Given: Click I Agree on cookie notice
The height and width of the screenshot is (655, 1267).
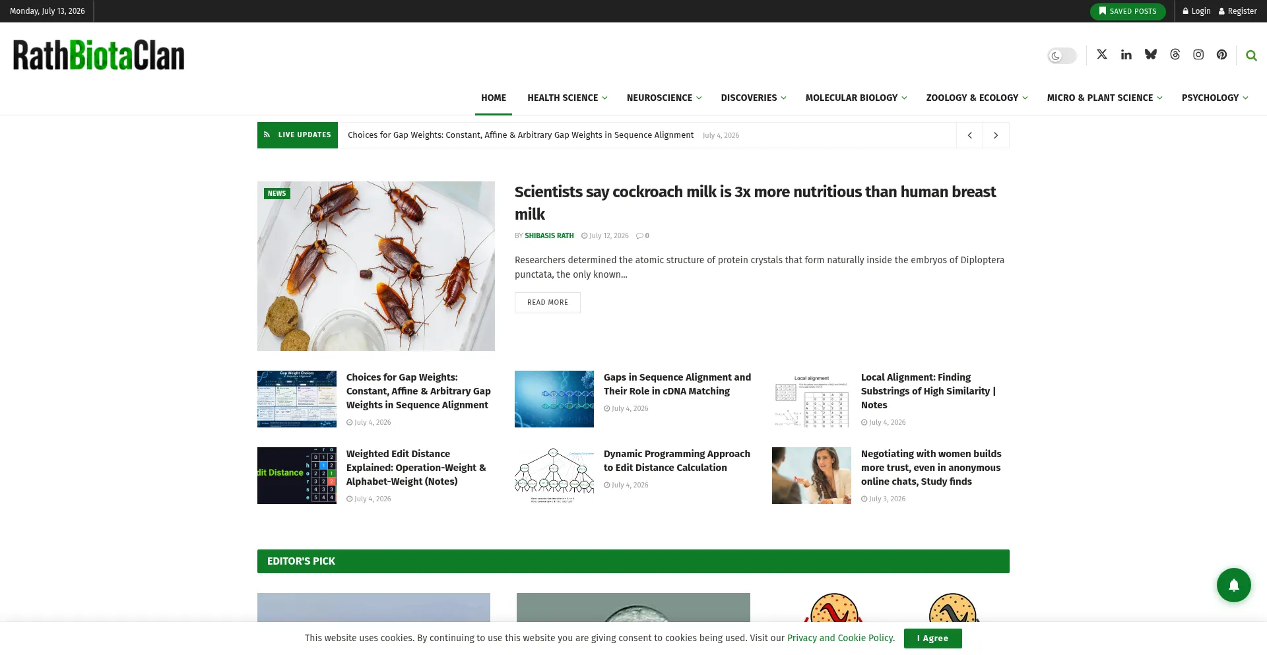Looking at the screenshot, I should pyautogui.click(x=932, y=639).
